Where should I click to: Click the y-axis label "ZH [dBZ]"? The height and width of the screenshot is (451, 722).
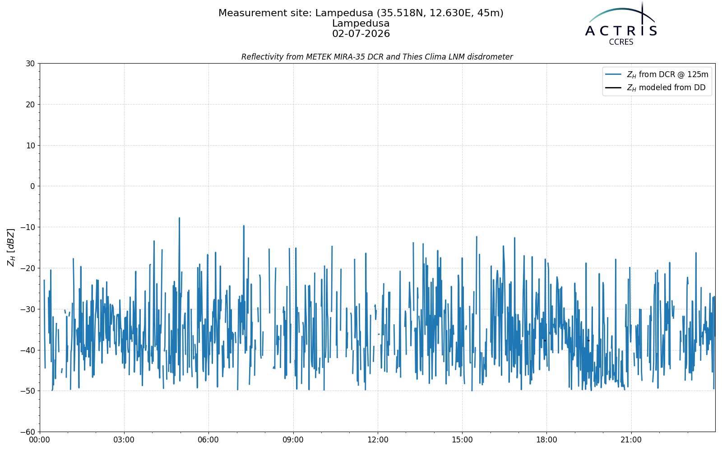11,247
